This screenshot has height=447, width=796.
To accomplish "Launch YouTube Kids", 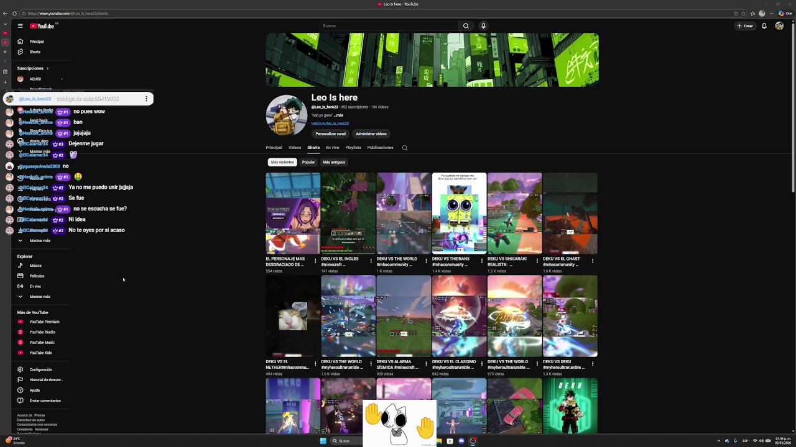I will coord(40,353).
